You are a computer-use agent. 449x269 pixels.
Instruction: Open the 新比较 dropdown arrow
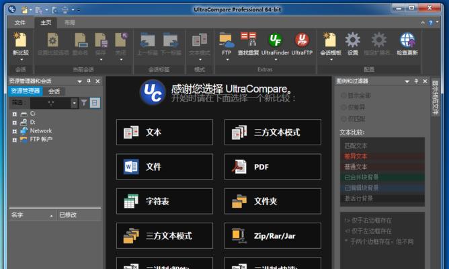(x=22, y=60)
